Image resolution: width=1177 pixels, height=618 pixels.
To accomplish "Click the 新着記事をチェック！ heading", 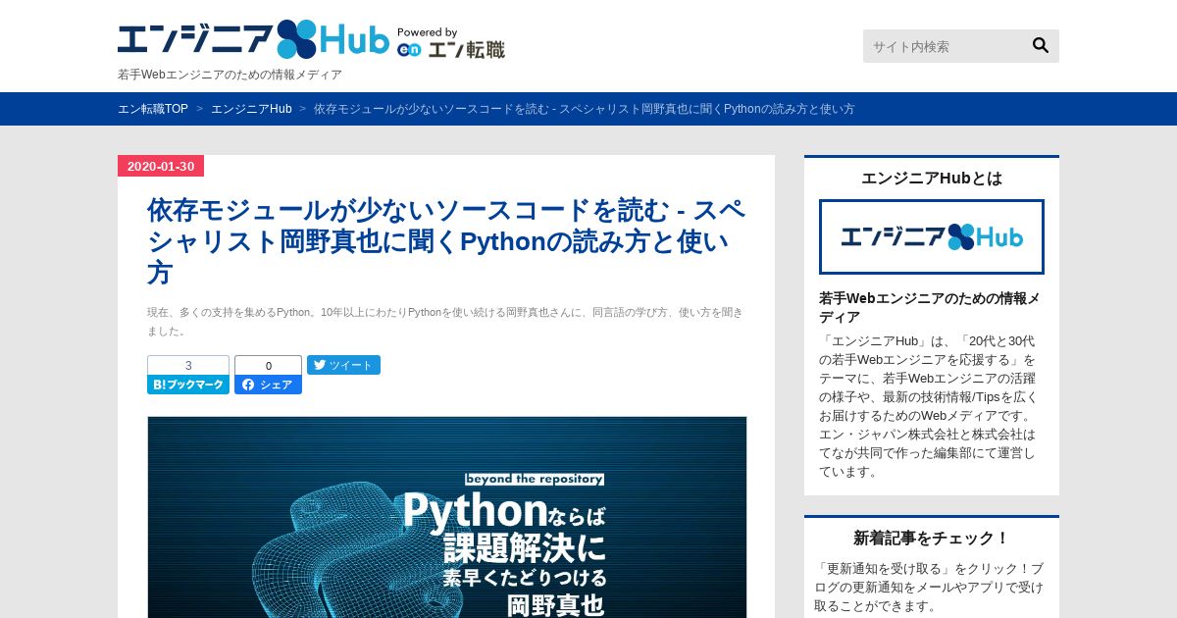I will 932,538.
